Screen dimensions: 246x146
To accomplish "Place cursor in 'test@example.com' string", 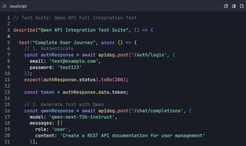I will pos(74,61).
